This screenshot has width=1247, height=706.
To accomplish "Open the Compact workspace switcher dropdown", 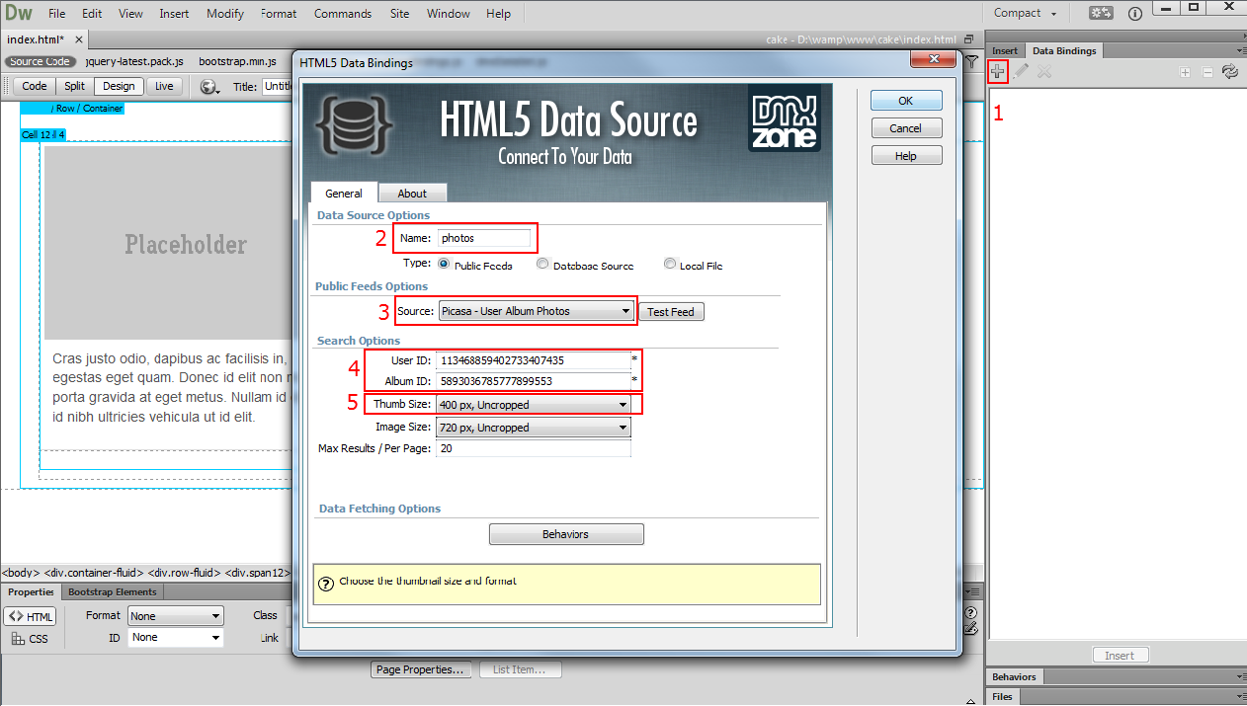I will pos(1025,14).
